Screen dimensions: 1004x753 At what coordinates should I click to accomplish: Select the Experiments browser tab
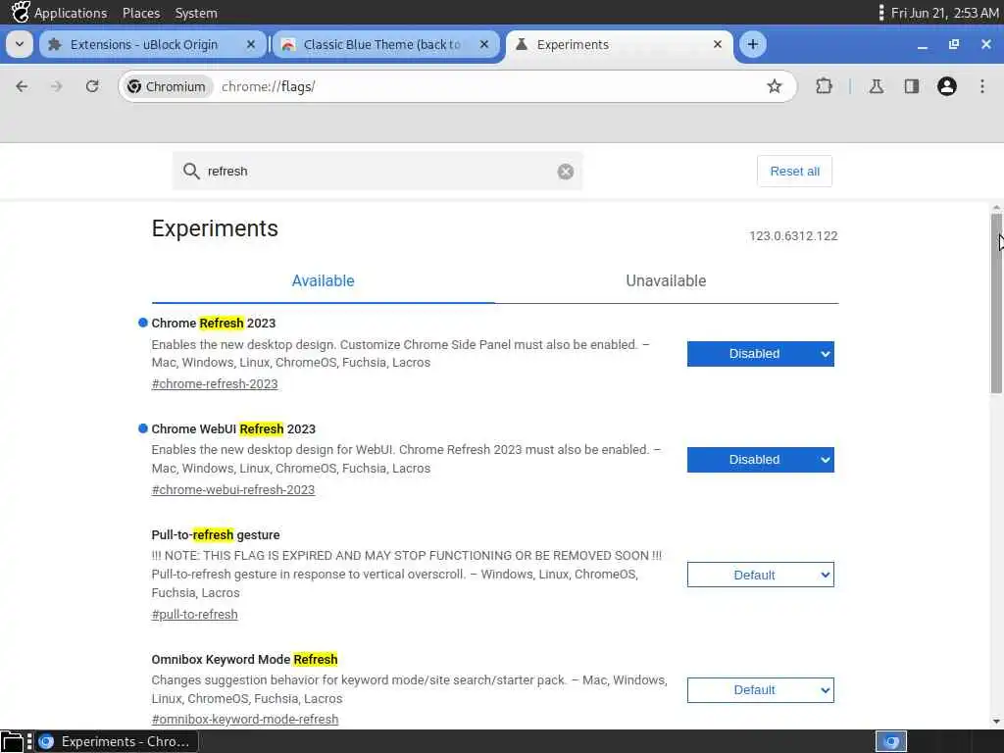point(619,44)
